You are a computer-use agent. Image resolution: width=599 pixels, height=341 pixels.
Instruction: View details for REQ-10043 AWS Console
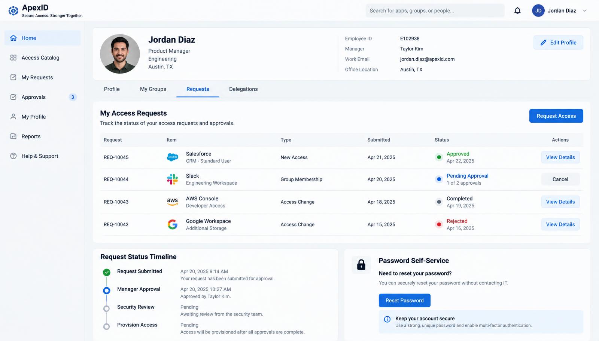pos(560,202)
